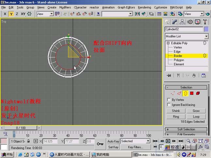Expand the Soft Selection rollout

click(x=186, y=129)
